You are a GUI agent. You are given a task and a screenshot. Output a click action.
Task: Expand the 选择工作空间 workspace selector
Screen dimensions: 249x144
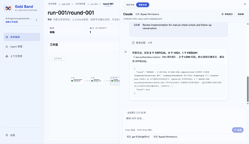[x=22, y=20]
